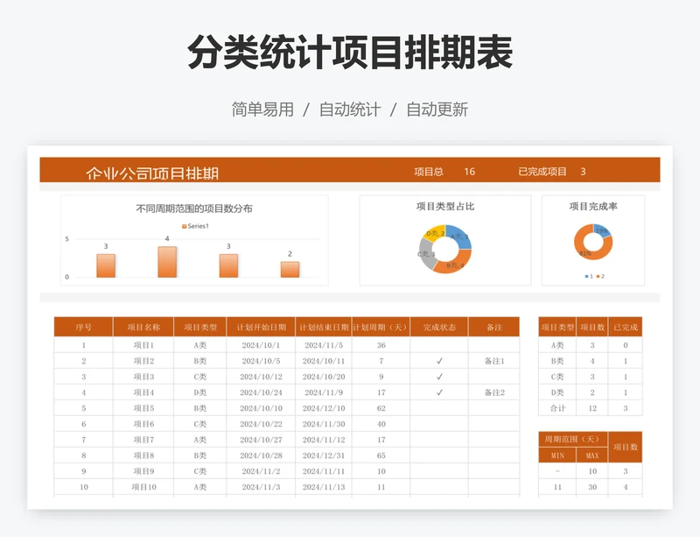Image resolution: width=700 pixels, height=537 pixels.
Task: Click the 项目类型占比 chart title
Action: coord(445,207)
